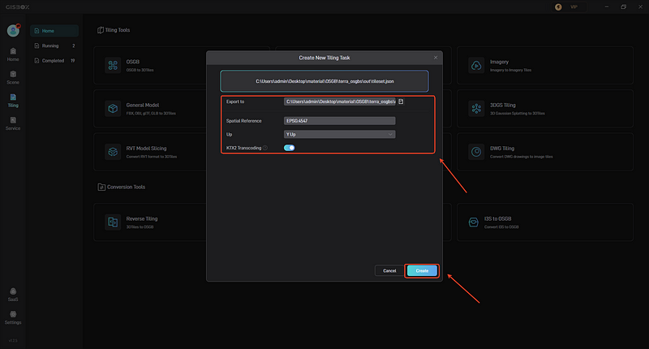Click the browse folder icon beside Export to
The height and width of the screenshot is (349, 649).
[401, 101]
